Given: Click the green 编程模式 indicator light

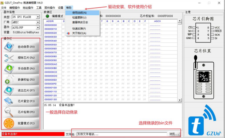Looking at the screenshot, I should pos(47,16).
